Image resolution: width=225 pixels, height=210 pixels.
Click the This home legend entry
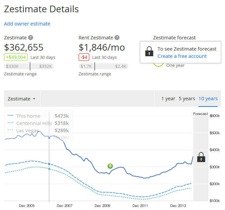[x=28, y=116]
